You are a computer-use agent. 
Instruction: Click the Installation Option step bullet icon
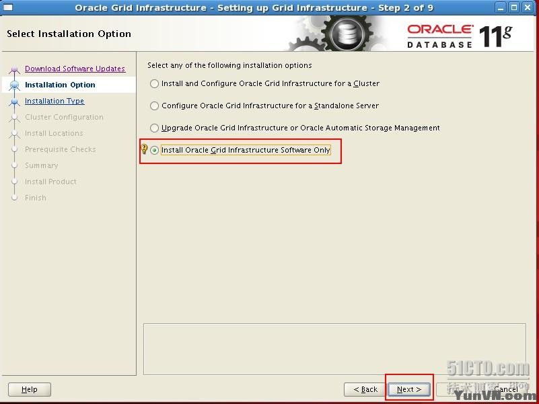14,85
